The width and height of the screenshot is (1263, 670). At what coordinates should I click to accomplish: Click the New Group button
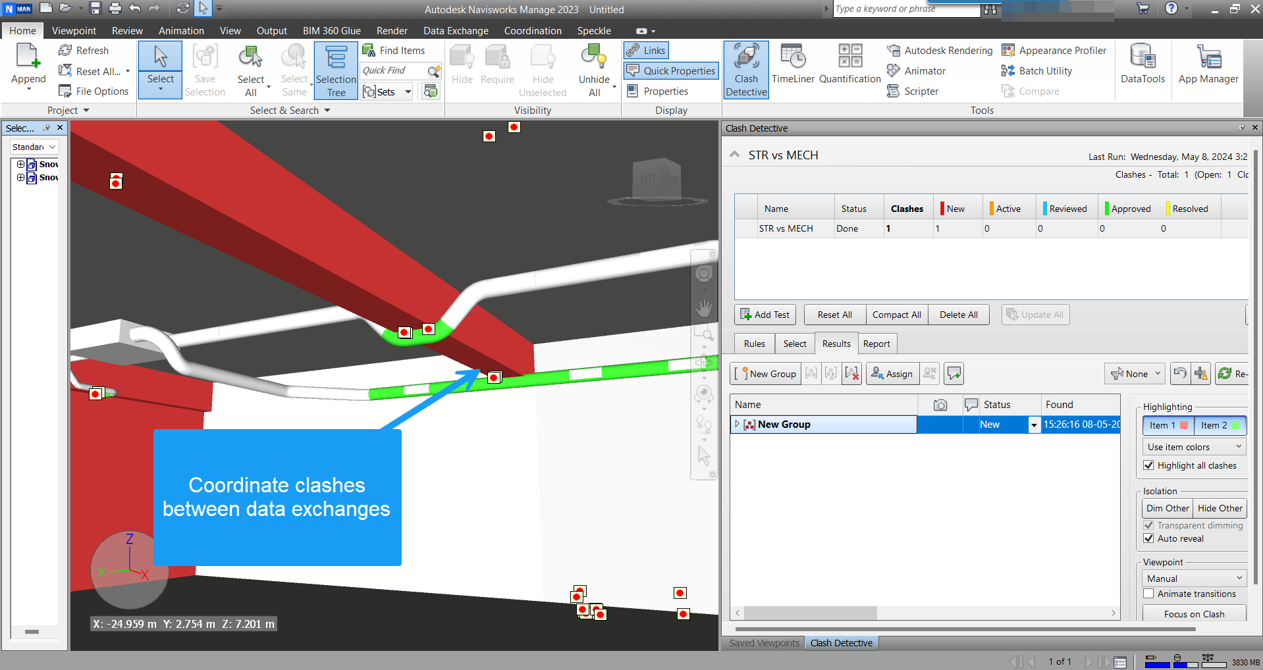[x=766, y=374]
